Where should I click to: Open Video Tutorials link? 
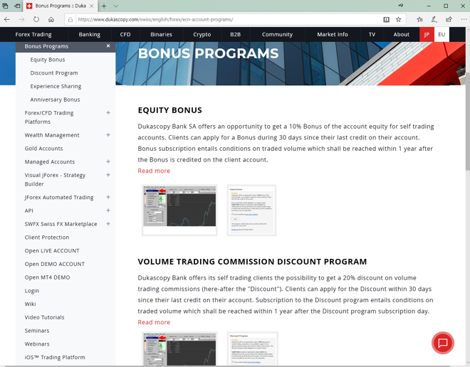point(44,317)
